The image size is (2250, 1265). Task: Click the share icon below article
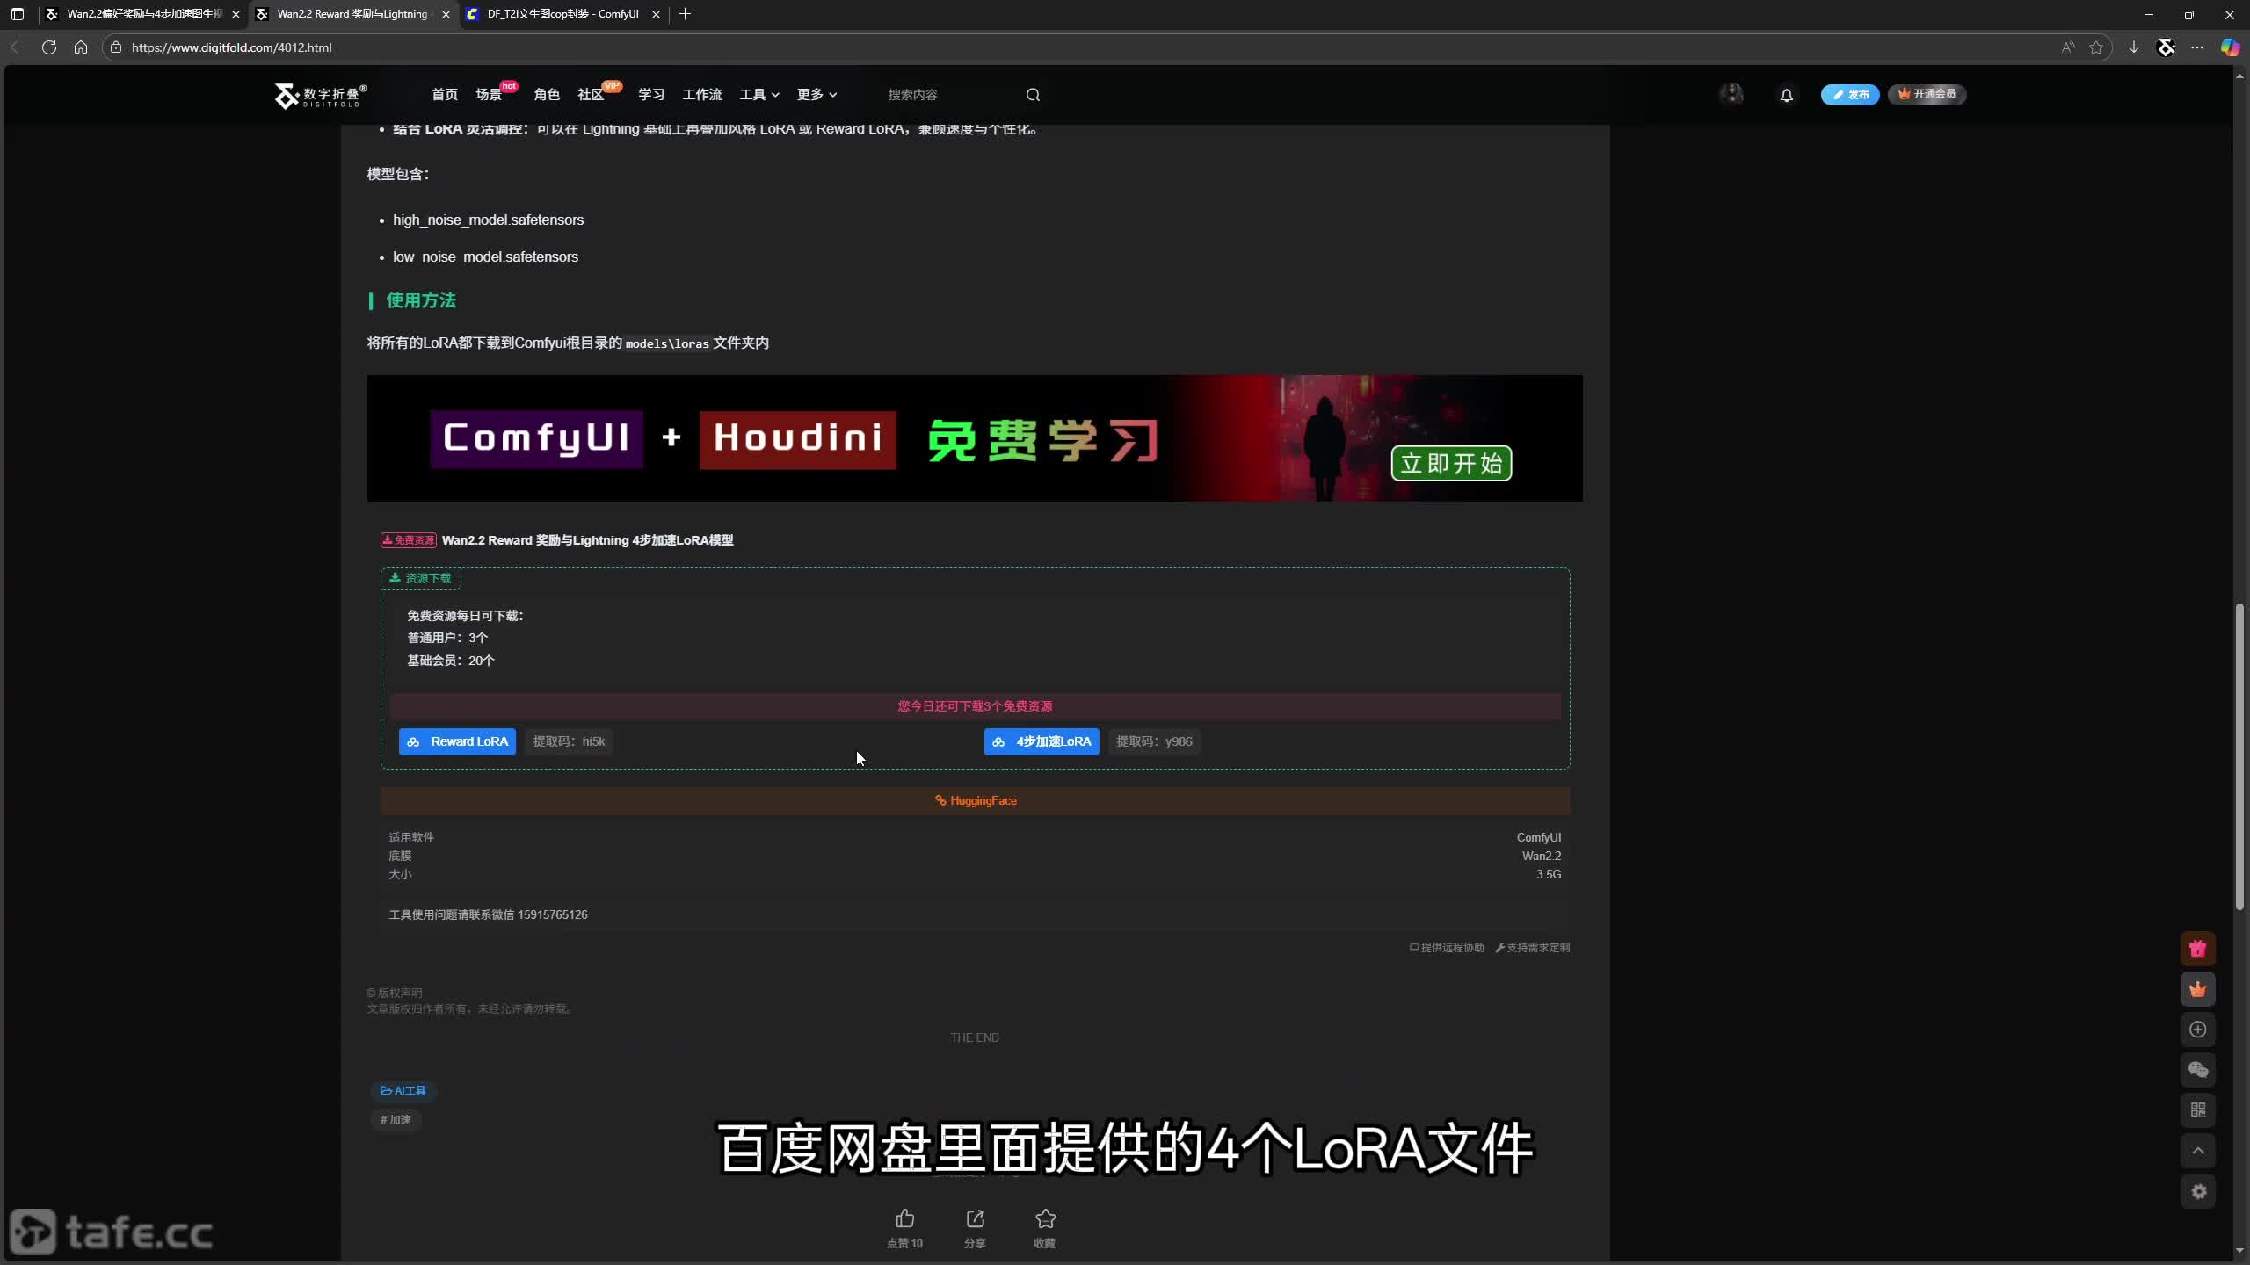click(x=975, y=1218)
